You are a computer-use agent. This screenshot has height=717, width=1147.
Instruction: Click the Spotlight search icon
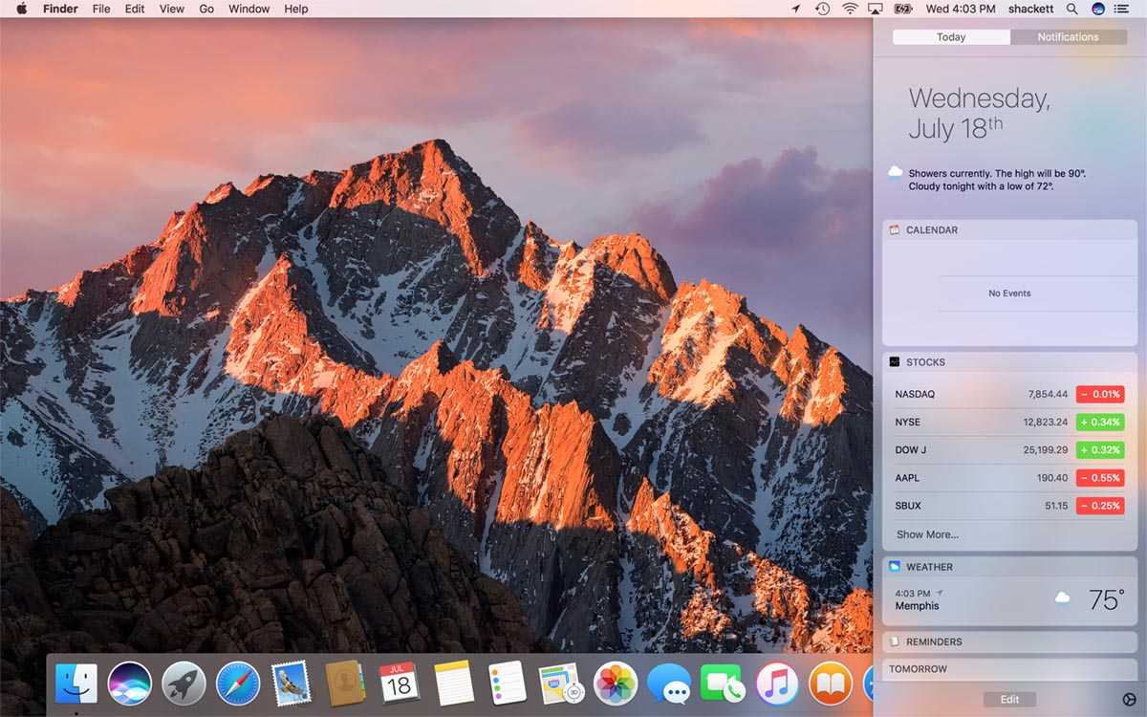(1071, 9)
